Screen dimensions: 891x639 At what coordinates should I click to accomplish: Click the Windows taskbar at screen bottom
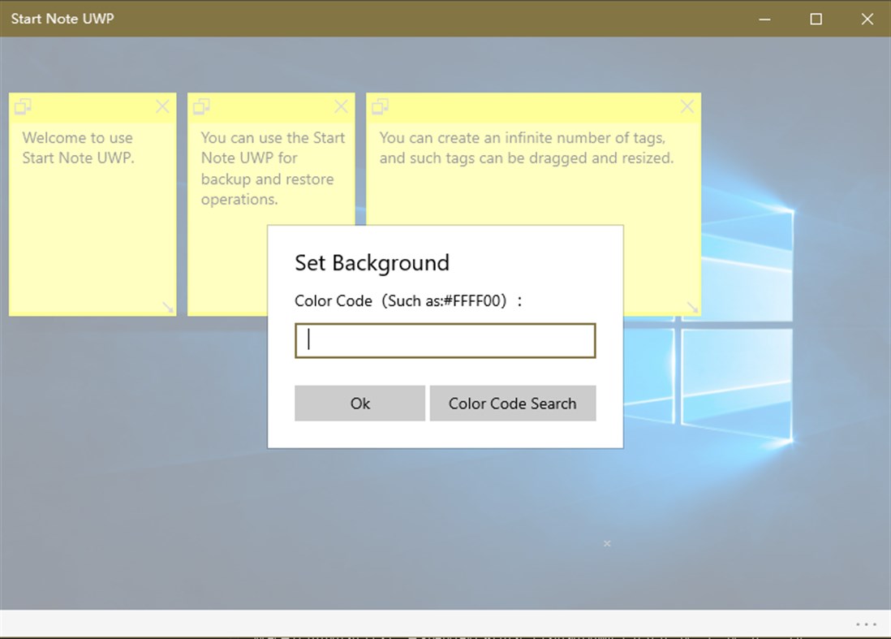[x=445, y=637]
